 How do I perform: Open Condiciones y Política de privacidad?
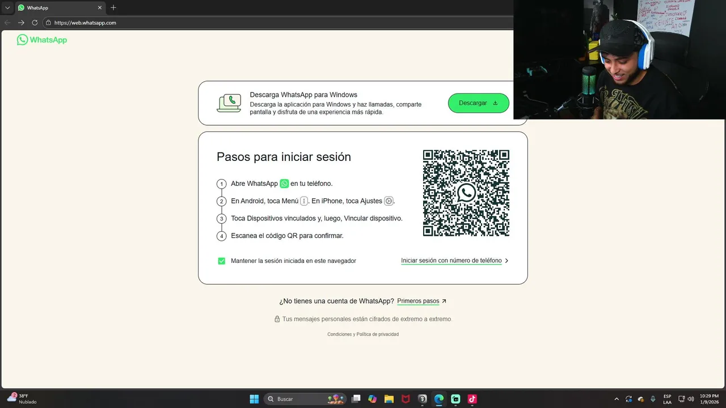coord(363,334)
